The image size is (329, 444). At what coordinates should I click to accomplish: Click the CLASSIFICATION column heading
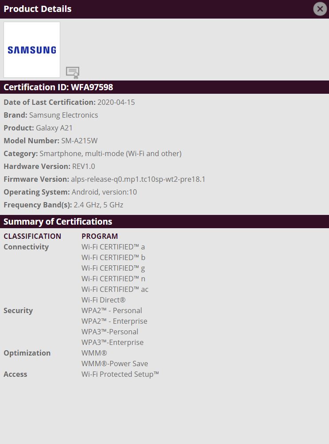point(32,236)
